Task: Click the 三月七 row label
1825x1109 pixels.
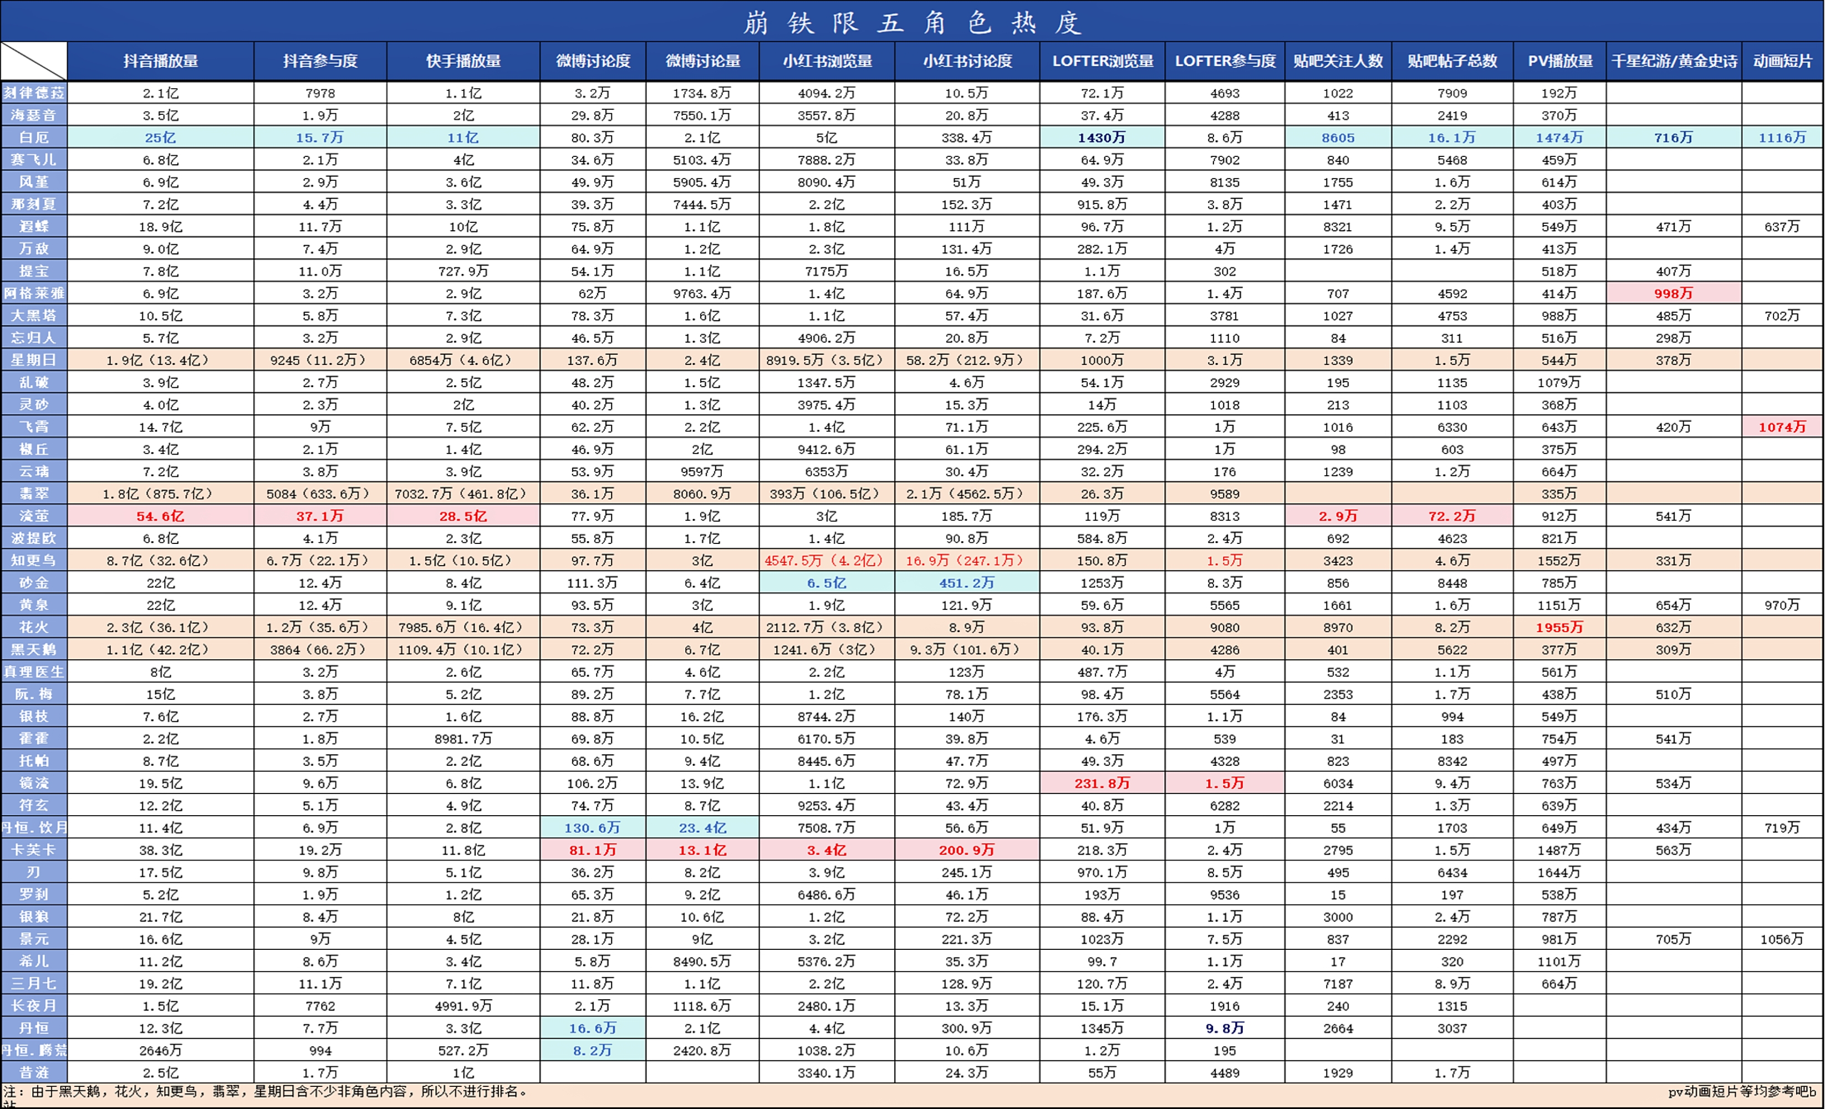Action: coord(34,983)
